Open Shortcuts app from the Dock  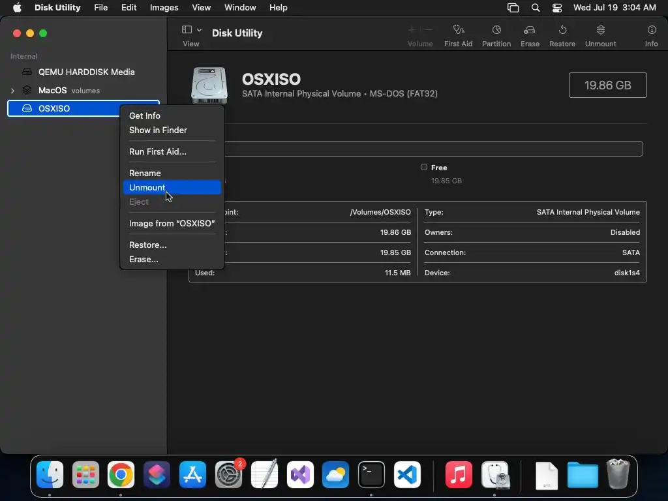point(157,474)
